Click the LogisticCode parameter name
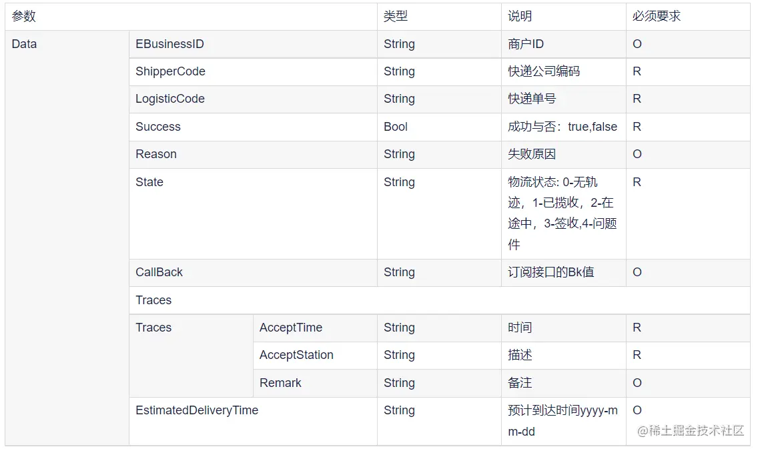 point(170,99)
